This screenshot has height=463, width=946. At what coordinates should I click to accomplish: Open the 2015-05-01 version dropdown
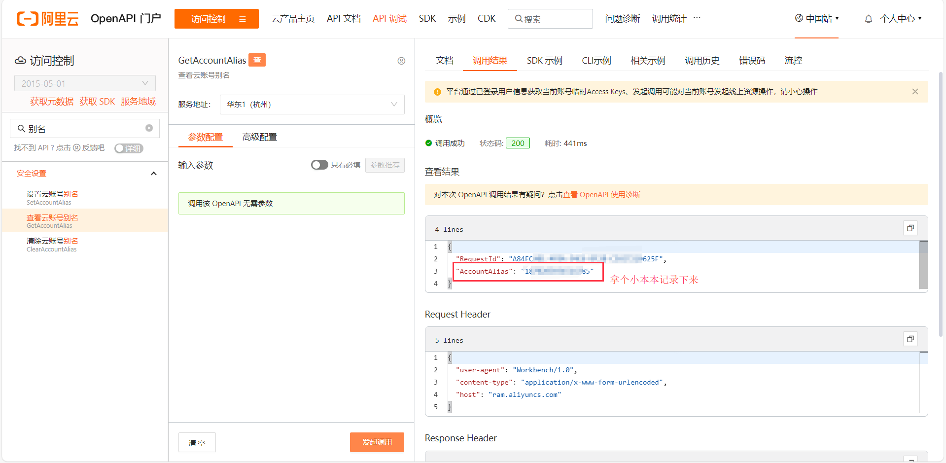coord(85,83)
